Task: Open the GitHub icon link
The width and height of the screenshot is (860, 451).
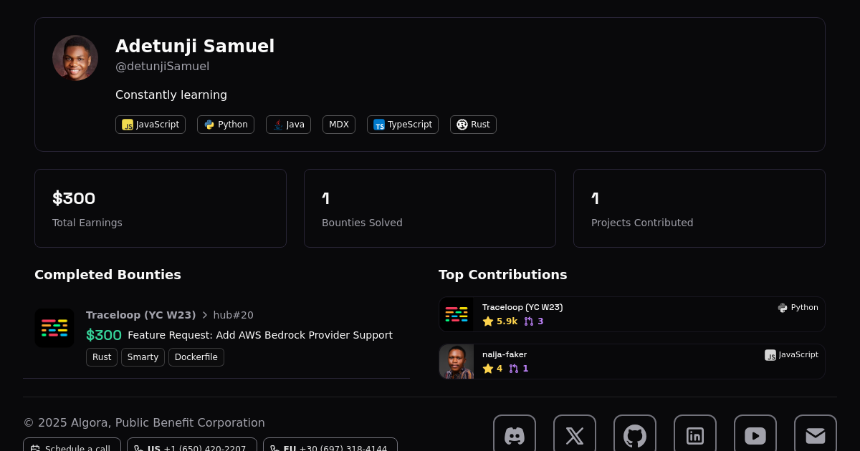Action: click(x=635, y=435)
